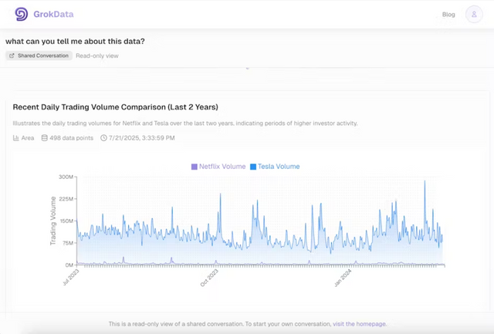Click the 'Area' chart type label
The width and height of the screenshot is (494, 334).
click(x=28, y=138)
